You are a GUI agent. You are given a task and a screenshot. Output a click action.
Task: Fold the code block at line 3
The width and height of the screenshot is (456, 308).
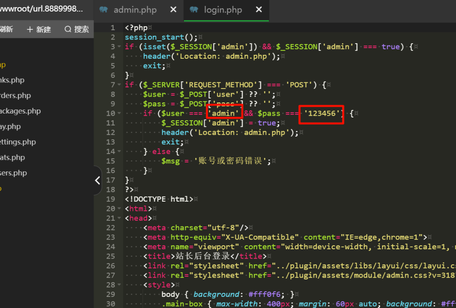119,47
